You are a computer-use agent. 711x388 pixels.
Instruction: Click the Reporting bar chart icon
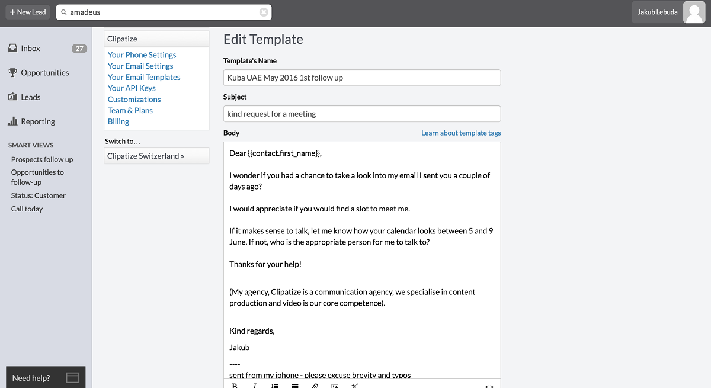12,121
